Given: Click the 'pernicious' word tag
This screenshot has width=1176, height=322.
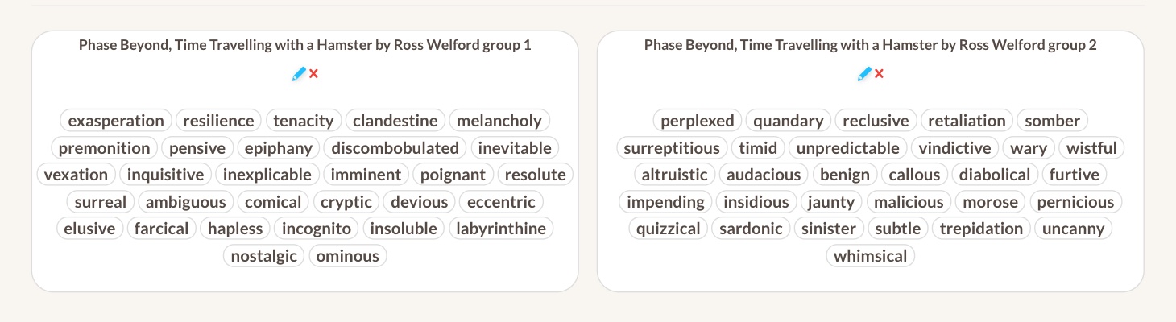Looking at the screenshot, I should 1075,202.
